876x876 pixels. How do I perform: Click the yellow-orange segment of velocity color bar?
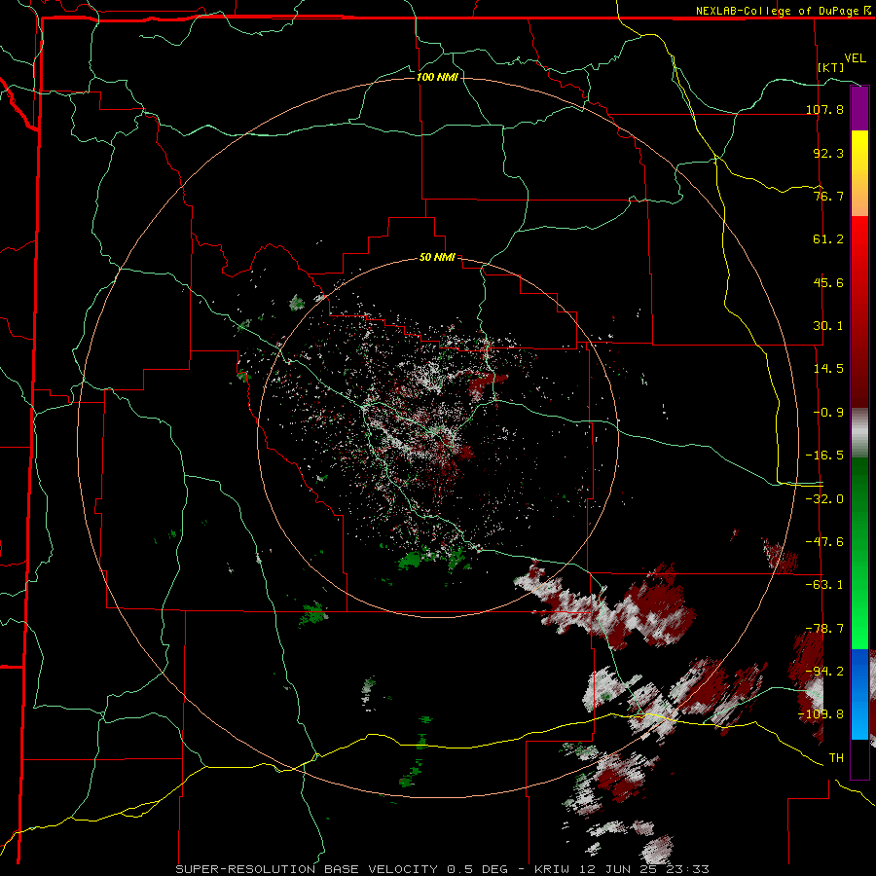pyautogui.click(x=859, y=173)
